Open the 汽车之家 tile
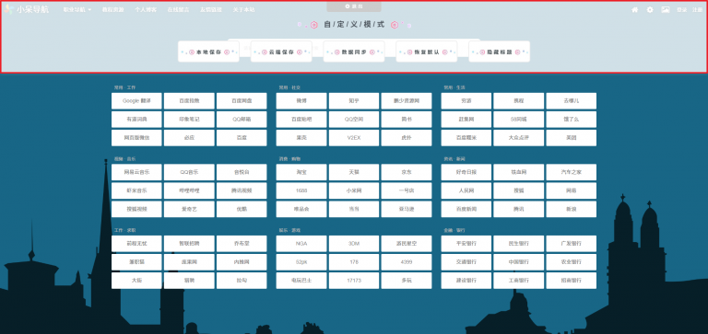The width and height of the screenshot is (708, 334). [572, 172]
